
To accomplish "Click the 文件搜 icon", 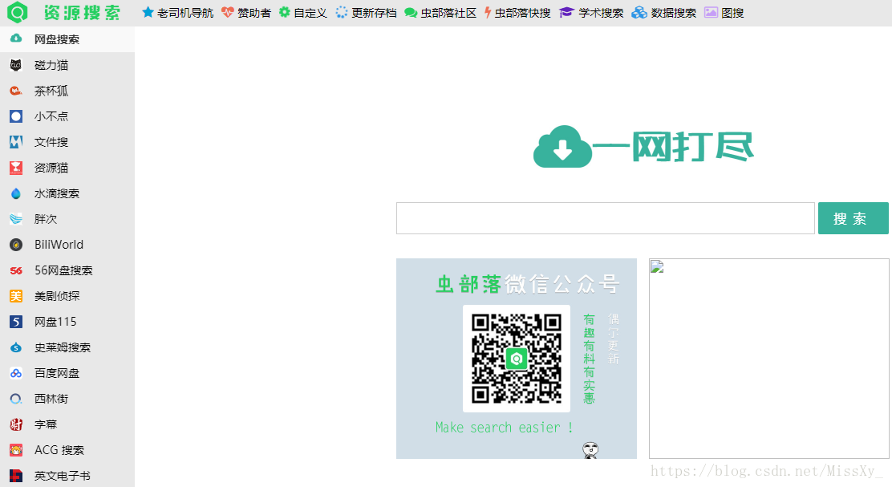I will point(16,142).
